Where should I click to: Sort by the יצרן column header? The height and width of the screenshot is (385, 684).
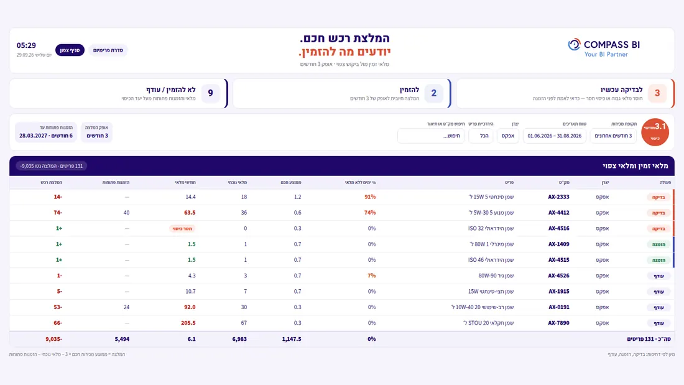[x=604, y=182]
